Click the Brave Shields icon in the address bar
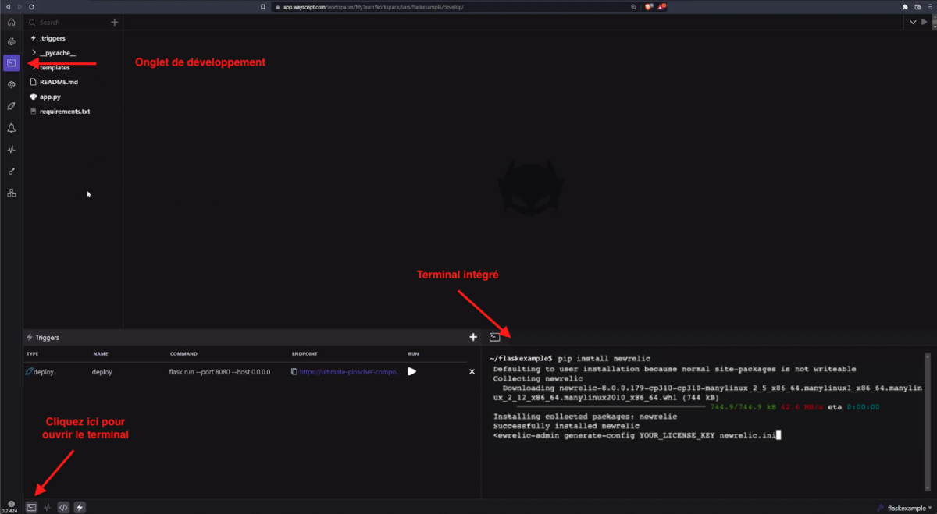The image size is (937, 514). 648,6
